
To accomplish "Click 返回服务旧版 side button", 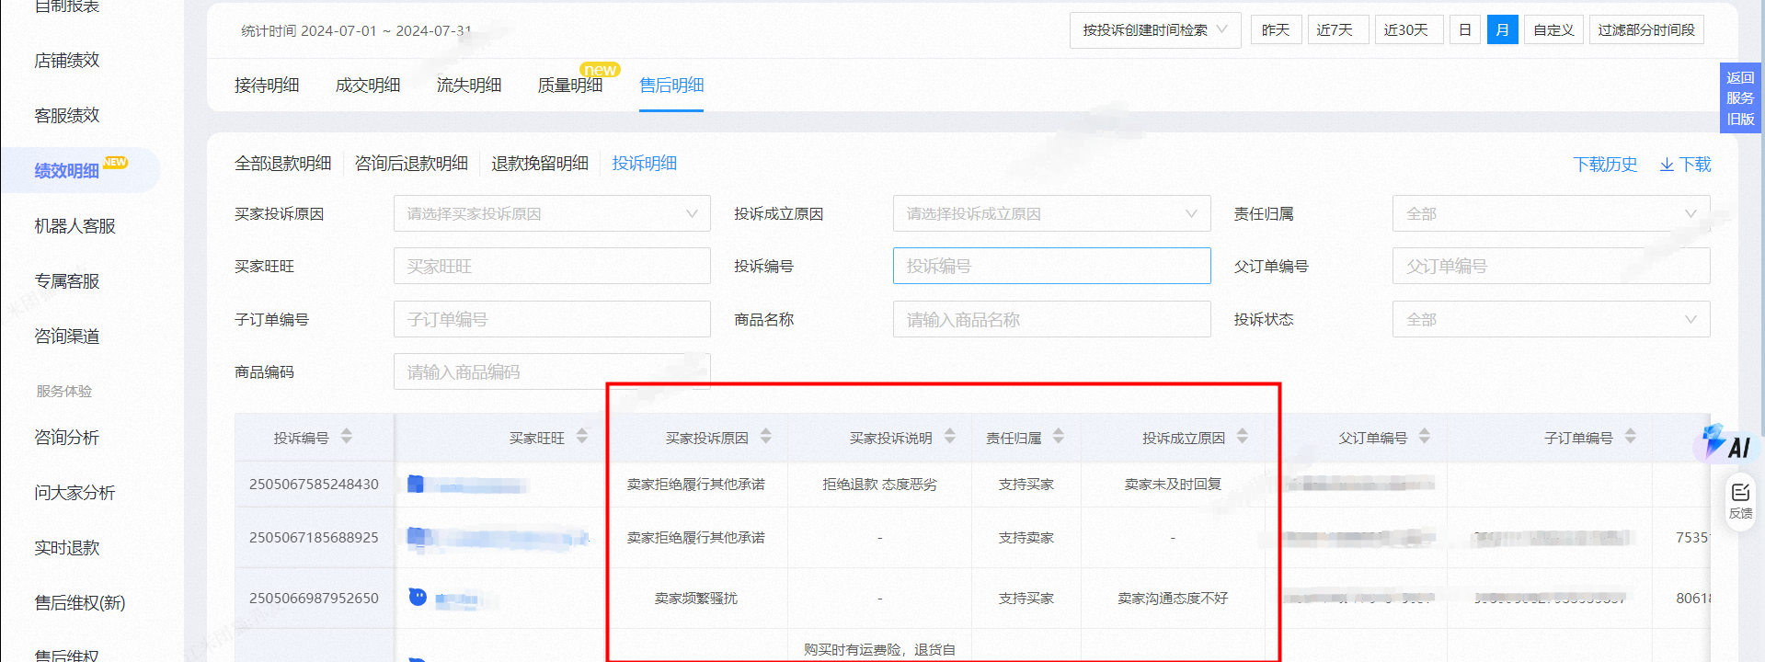I will click(1740, 98).
